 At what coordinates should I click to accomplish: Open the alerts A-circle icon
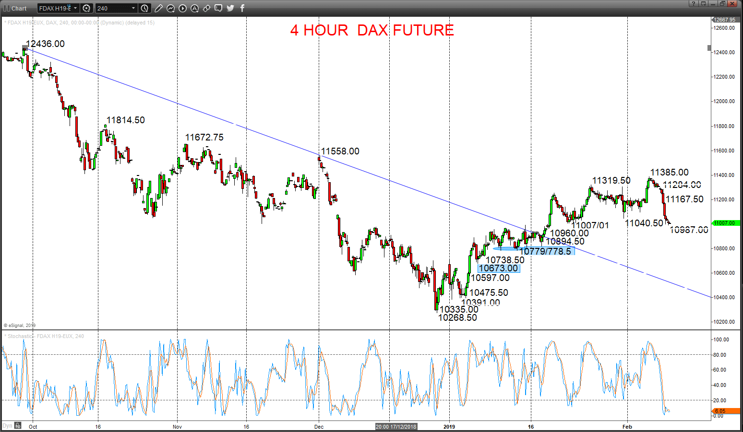(x=194, y=8)
